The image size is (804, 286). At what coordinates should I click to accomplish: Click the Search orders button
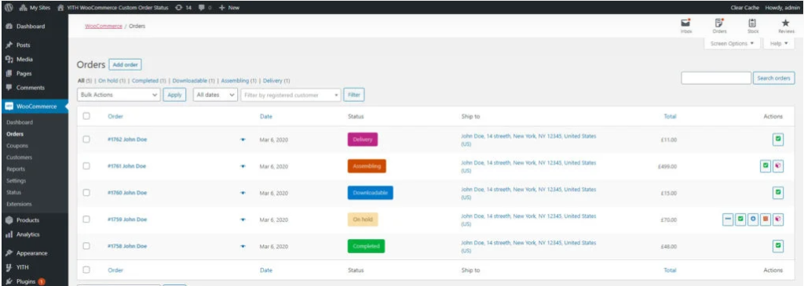pyautogui.click(x=773, y=78)
